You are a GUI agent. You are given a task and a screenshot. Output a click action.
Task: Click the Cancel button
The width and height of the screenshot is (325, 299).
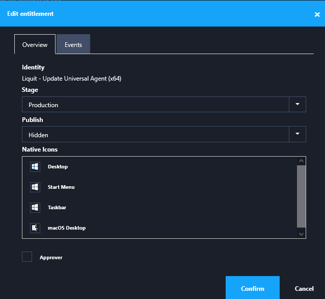coord(304,288)
